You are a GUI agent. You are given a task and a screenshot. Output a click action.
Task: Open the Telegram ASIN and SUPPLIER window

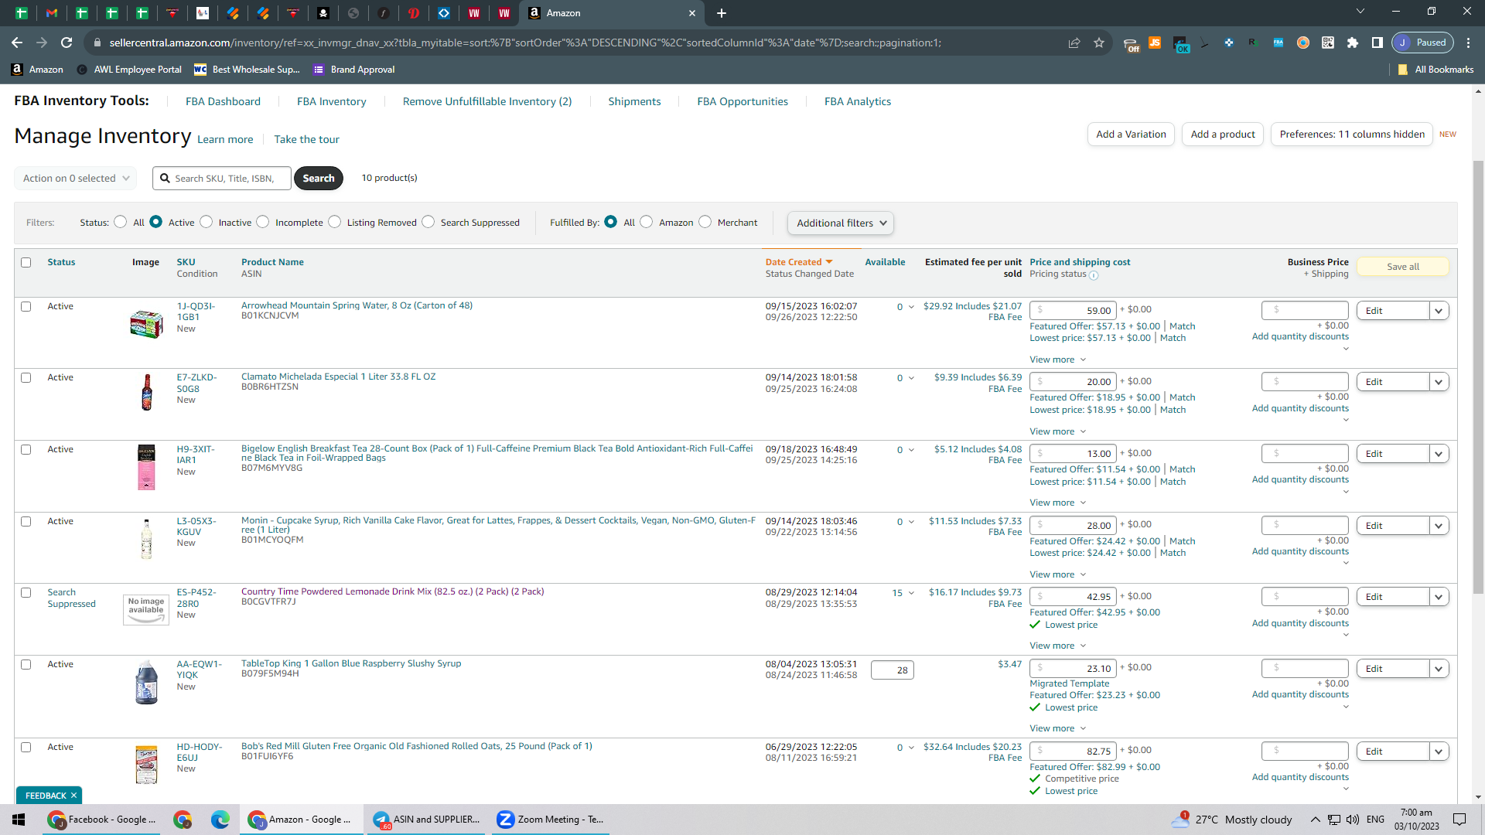click(426, 820)
